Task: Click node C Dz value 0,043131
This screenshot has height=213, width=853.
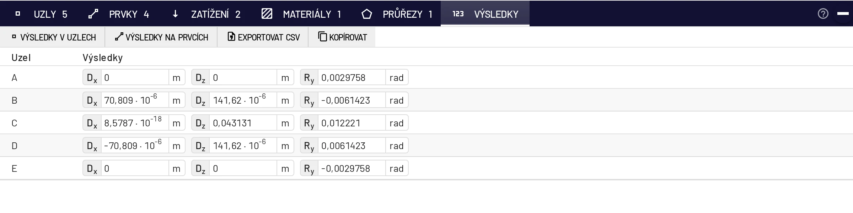Action: tap(243, 123)
